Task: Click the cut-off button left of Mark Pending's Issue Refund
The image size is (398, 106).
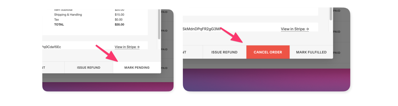Action: pyautogui.click(x=53, y=68)
